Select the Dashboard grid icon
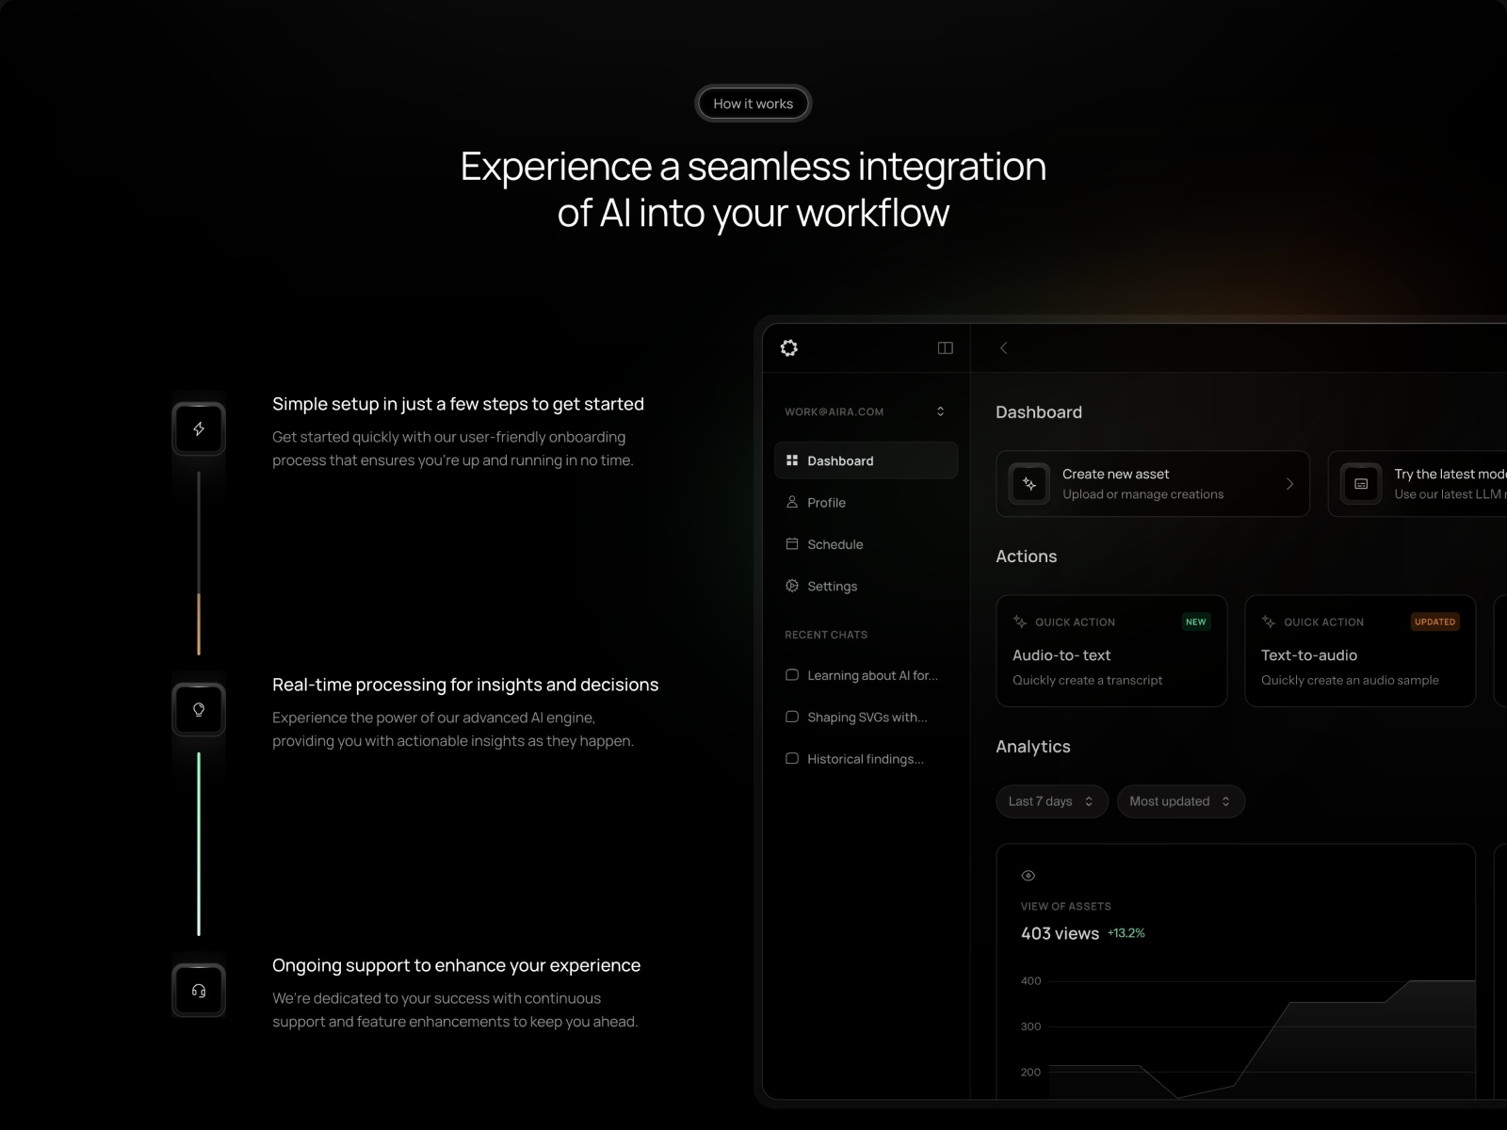This screenshot has height=1130, width=1507. click(792, 460)
